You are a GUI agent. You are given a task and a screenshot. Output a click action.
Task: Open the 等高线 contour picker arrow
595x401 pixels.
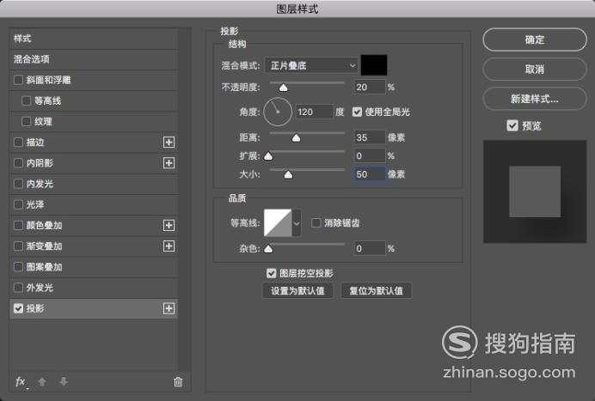[297, 223]
